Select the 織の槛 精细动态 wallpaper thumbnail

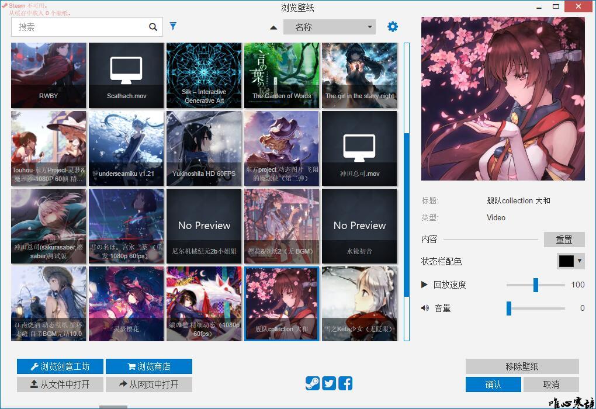tap(204, 304)
